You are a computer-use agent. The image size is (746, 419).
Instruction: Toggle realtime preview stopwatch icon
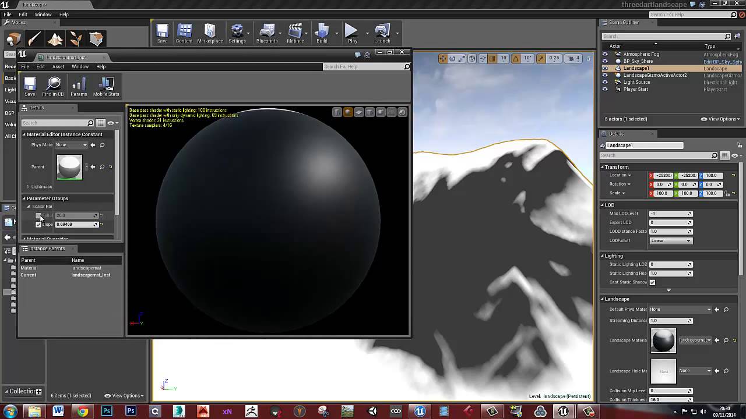coord(403,112)
